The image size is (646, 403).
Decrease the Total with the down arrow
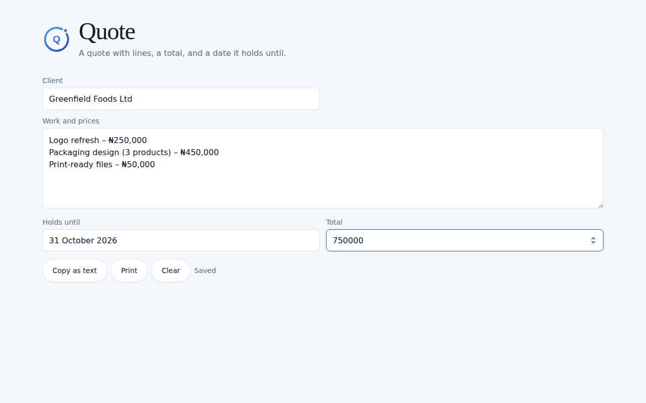[593, 243]
